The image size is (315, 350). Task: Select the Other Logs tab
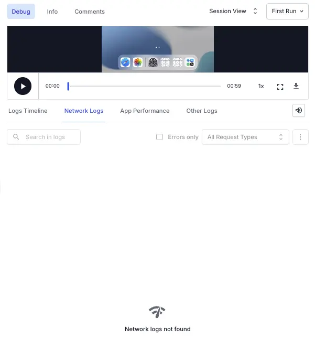(x=202, y=111)
